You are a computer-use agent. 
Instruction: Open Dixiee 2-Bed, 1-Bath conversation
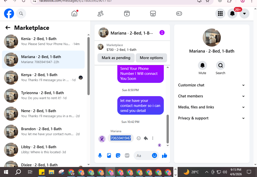coord(43,164)
